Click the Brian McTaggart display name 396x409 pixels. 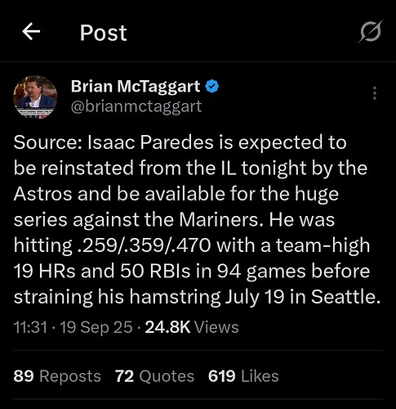pos(136,87)
